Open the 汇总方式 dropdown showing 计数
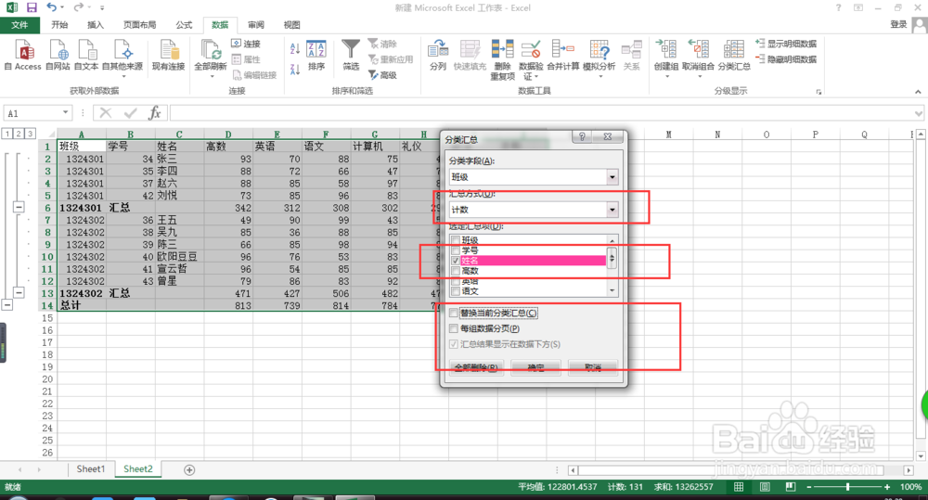 point(612,210)
